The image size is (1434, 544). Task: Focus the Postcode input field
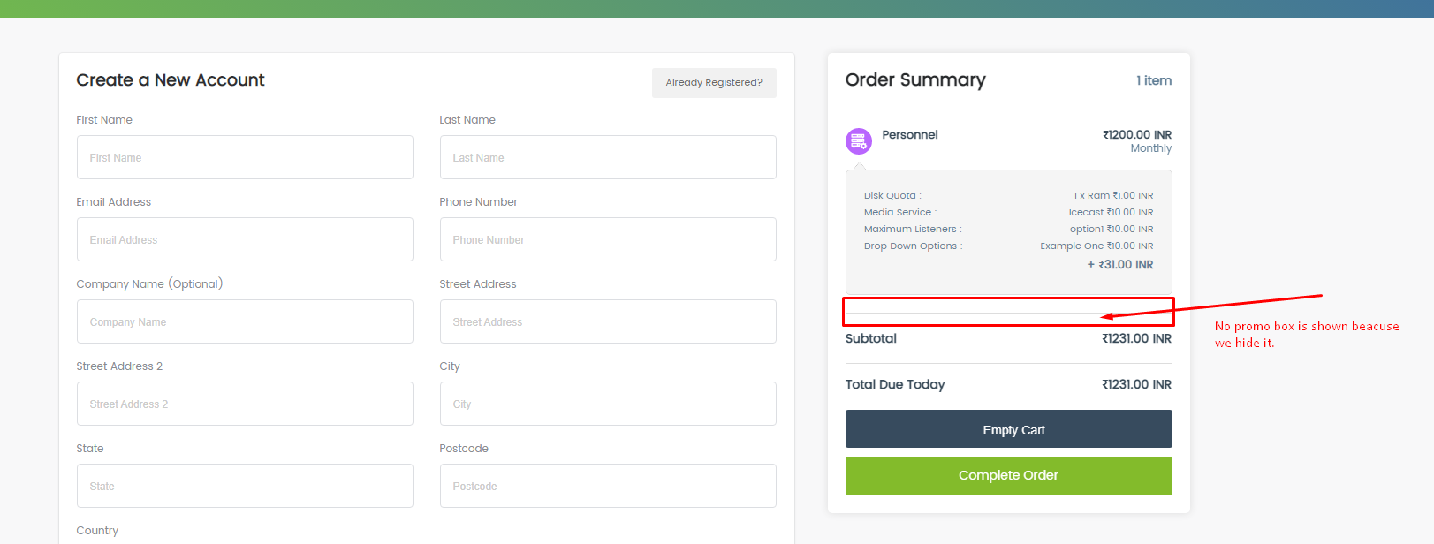(608, 486)
